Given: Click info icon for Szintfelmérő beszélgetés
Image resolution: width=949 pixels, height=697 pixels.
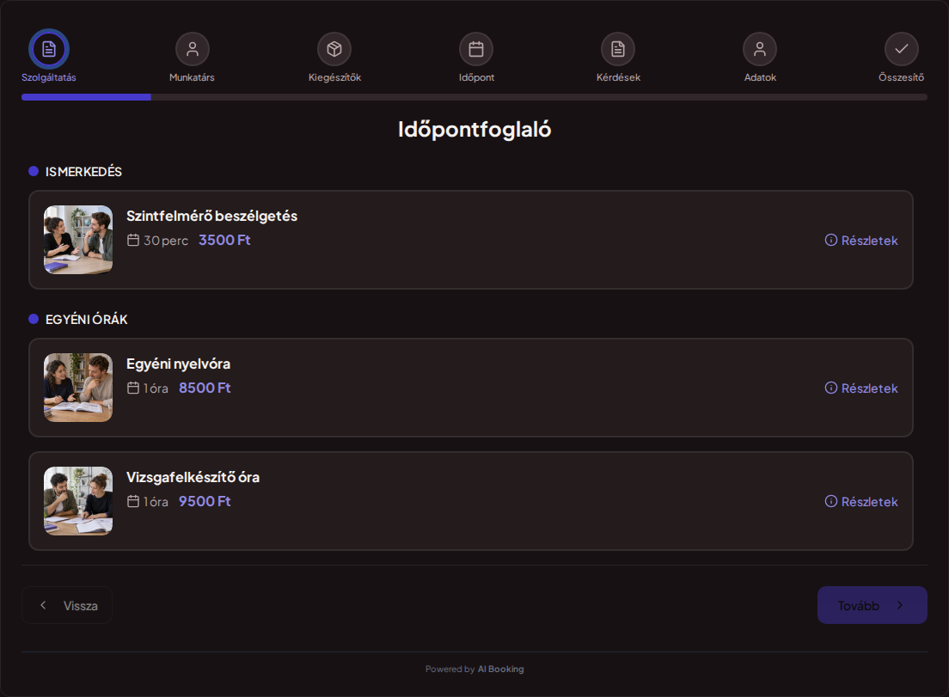Looking at the screenshot, I should [831, 240].
